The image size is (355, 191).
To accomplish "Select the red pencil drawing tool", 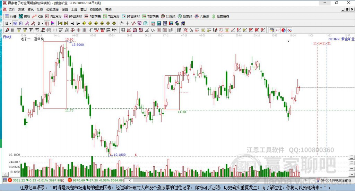I will 7,30.
